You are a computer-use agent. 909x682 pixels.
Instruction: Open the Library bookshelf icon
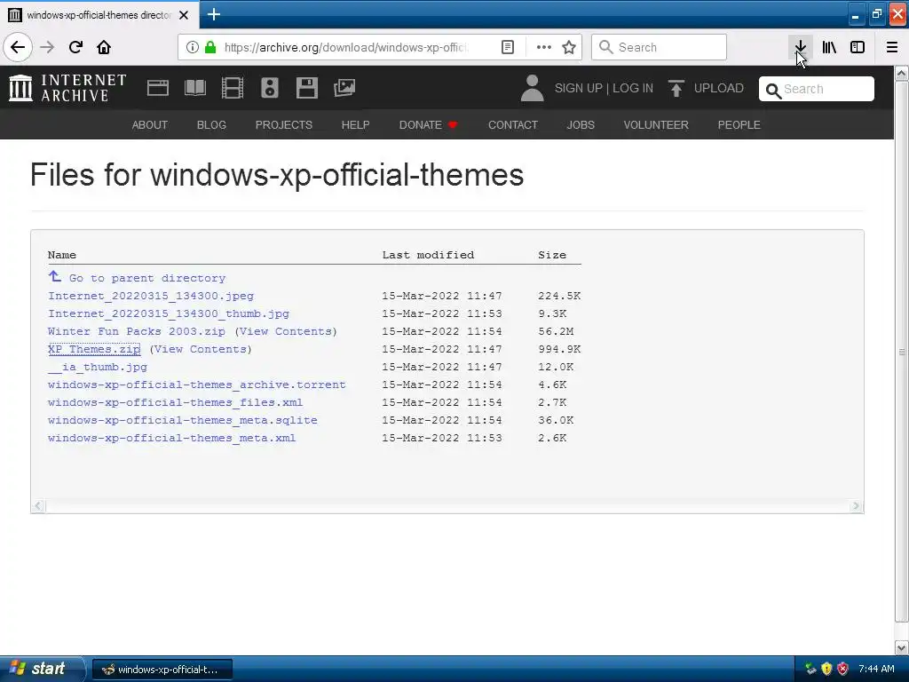[829, 47]
